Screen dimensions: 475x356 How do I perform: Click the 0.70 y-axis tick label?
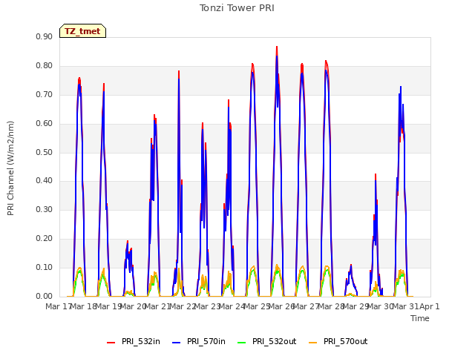click(x=45, y=94)
